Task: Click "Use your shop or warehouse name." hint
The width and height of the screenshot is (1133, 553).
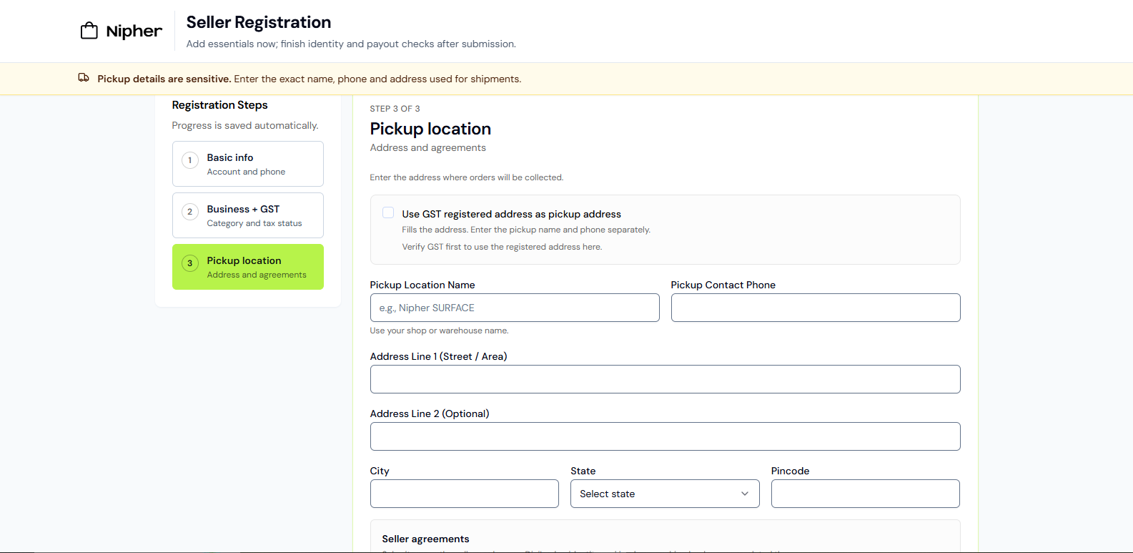Action: 440,331
